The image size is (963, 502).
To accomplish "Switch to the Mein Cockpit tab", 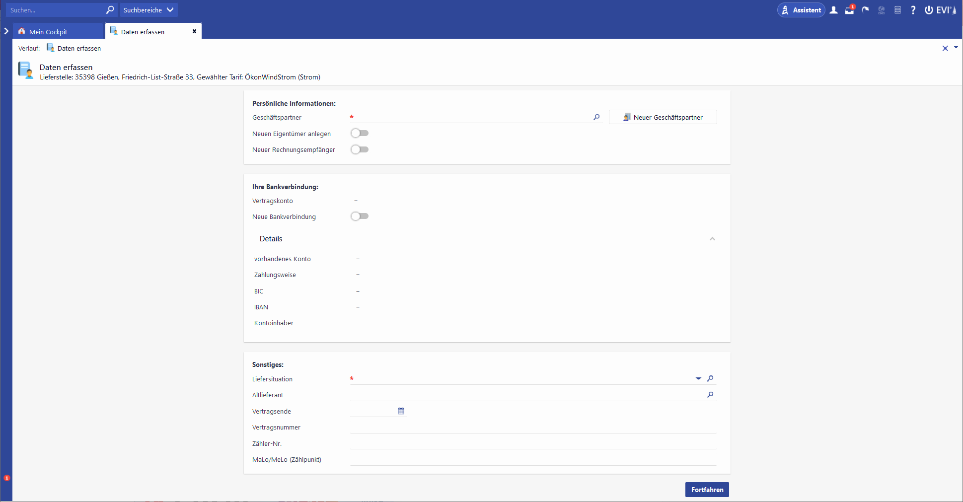I will pyautogui.click(x=48, y=32).
